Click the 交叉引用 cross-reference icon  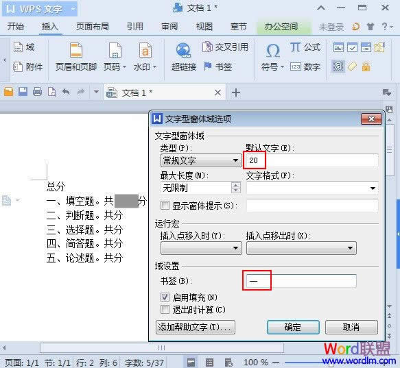click(207, 47)
